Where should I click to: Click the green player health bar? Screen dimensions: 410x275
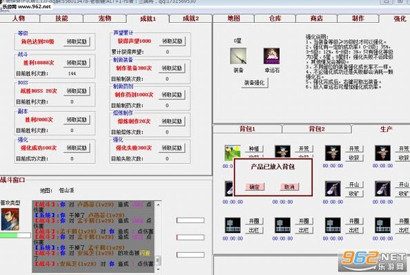15,235
